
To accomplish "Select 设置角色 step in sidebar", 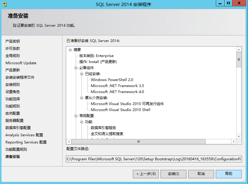I will [13, 92].
